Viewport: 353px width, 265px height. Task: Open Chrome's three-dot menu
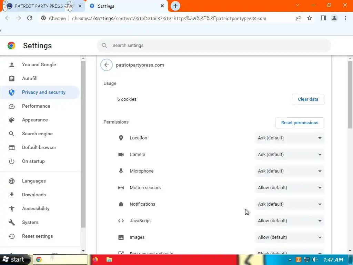click(x=345, y=18)
